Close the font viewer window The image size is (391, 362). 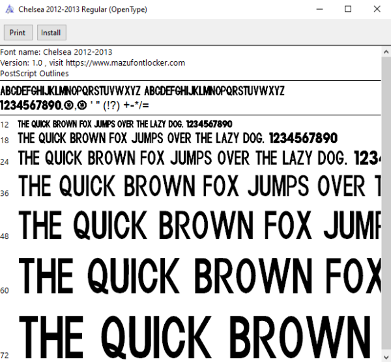[x=377, y=9]
